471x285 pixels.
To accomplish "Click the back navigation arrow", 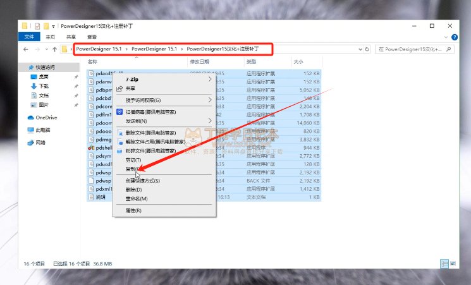I will point(26,49).
